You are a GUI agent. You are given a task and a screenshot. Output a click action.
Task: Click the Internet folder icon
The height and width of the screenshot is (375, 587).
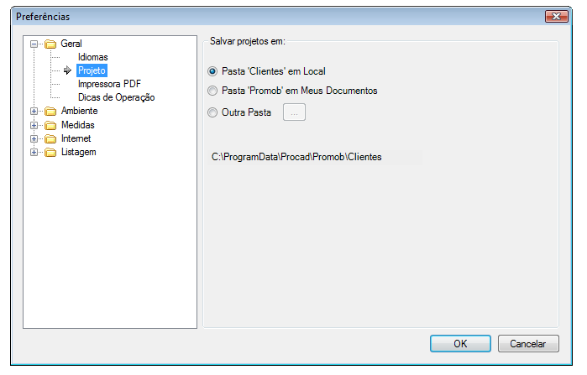pos(50,138)
